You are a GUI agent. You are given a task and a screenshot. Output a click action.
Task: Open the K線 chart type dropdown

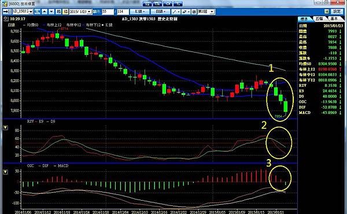(x=139, y=12)
